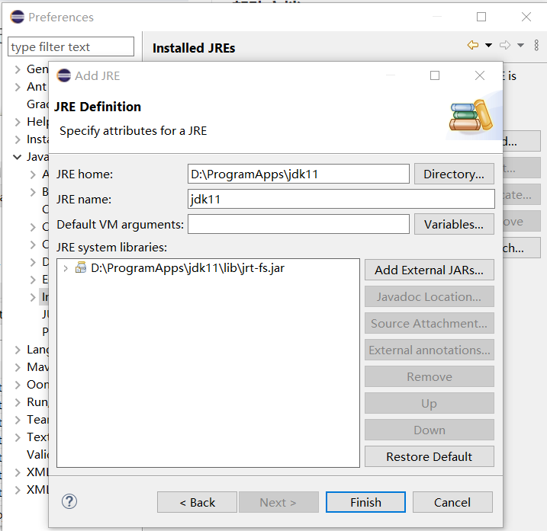547x531 pixels.
Task: Expand the Ant node in Preferences tree
Action: pos(18,87)
